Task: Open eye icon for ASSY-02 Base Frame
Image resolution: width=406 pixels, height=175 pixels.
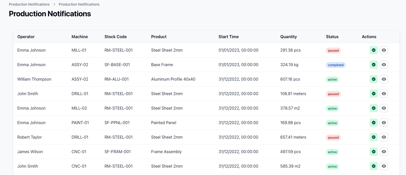Action: point(384,65)
